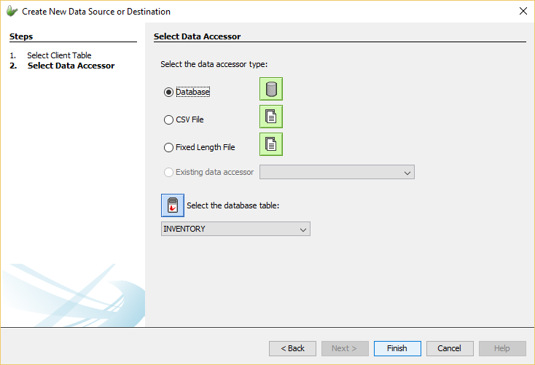
Task: Click the Database cylinder icon button
Action: 271,89
